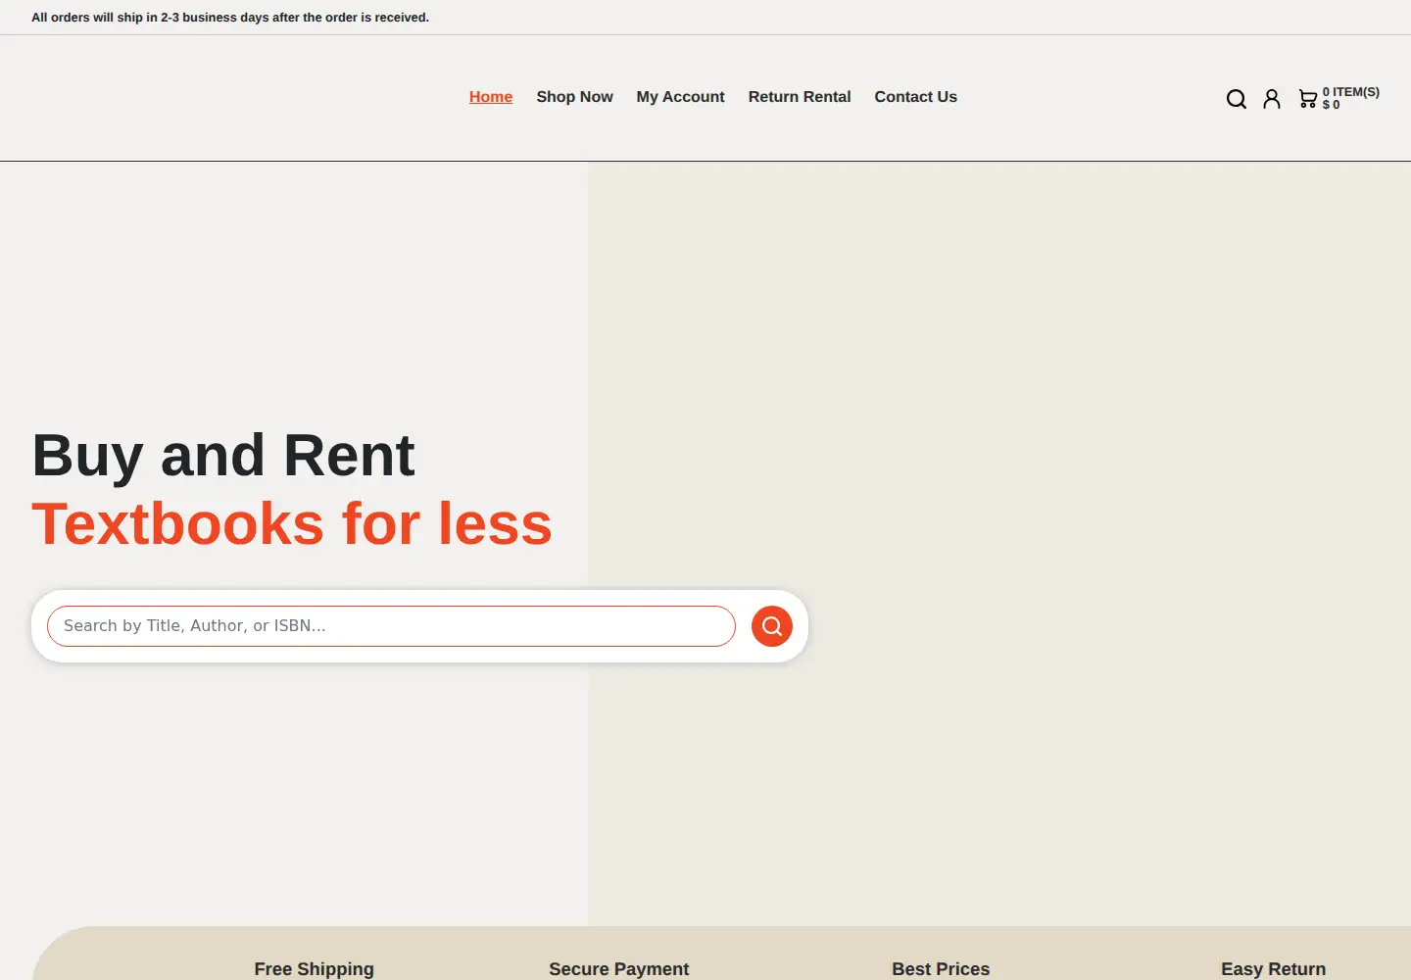Click the shipping notice banner text

tap(230, 18)
